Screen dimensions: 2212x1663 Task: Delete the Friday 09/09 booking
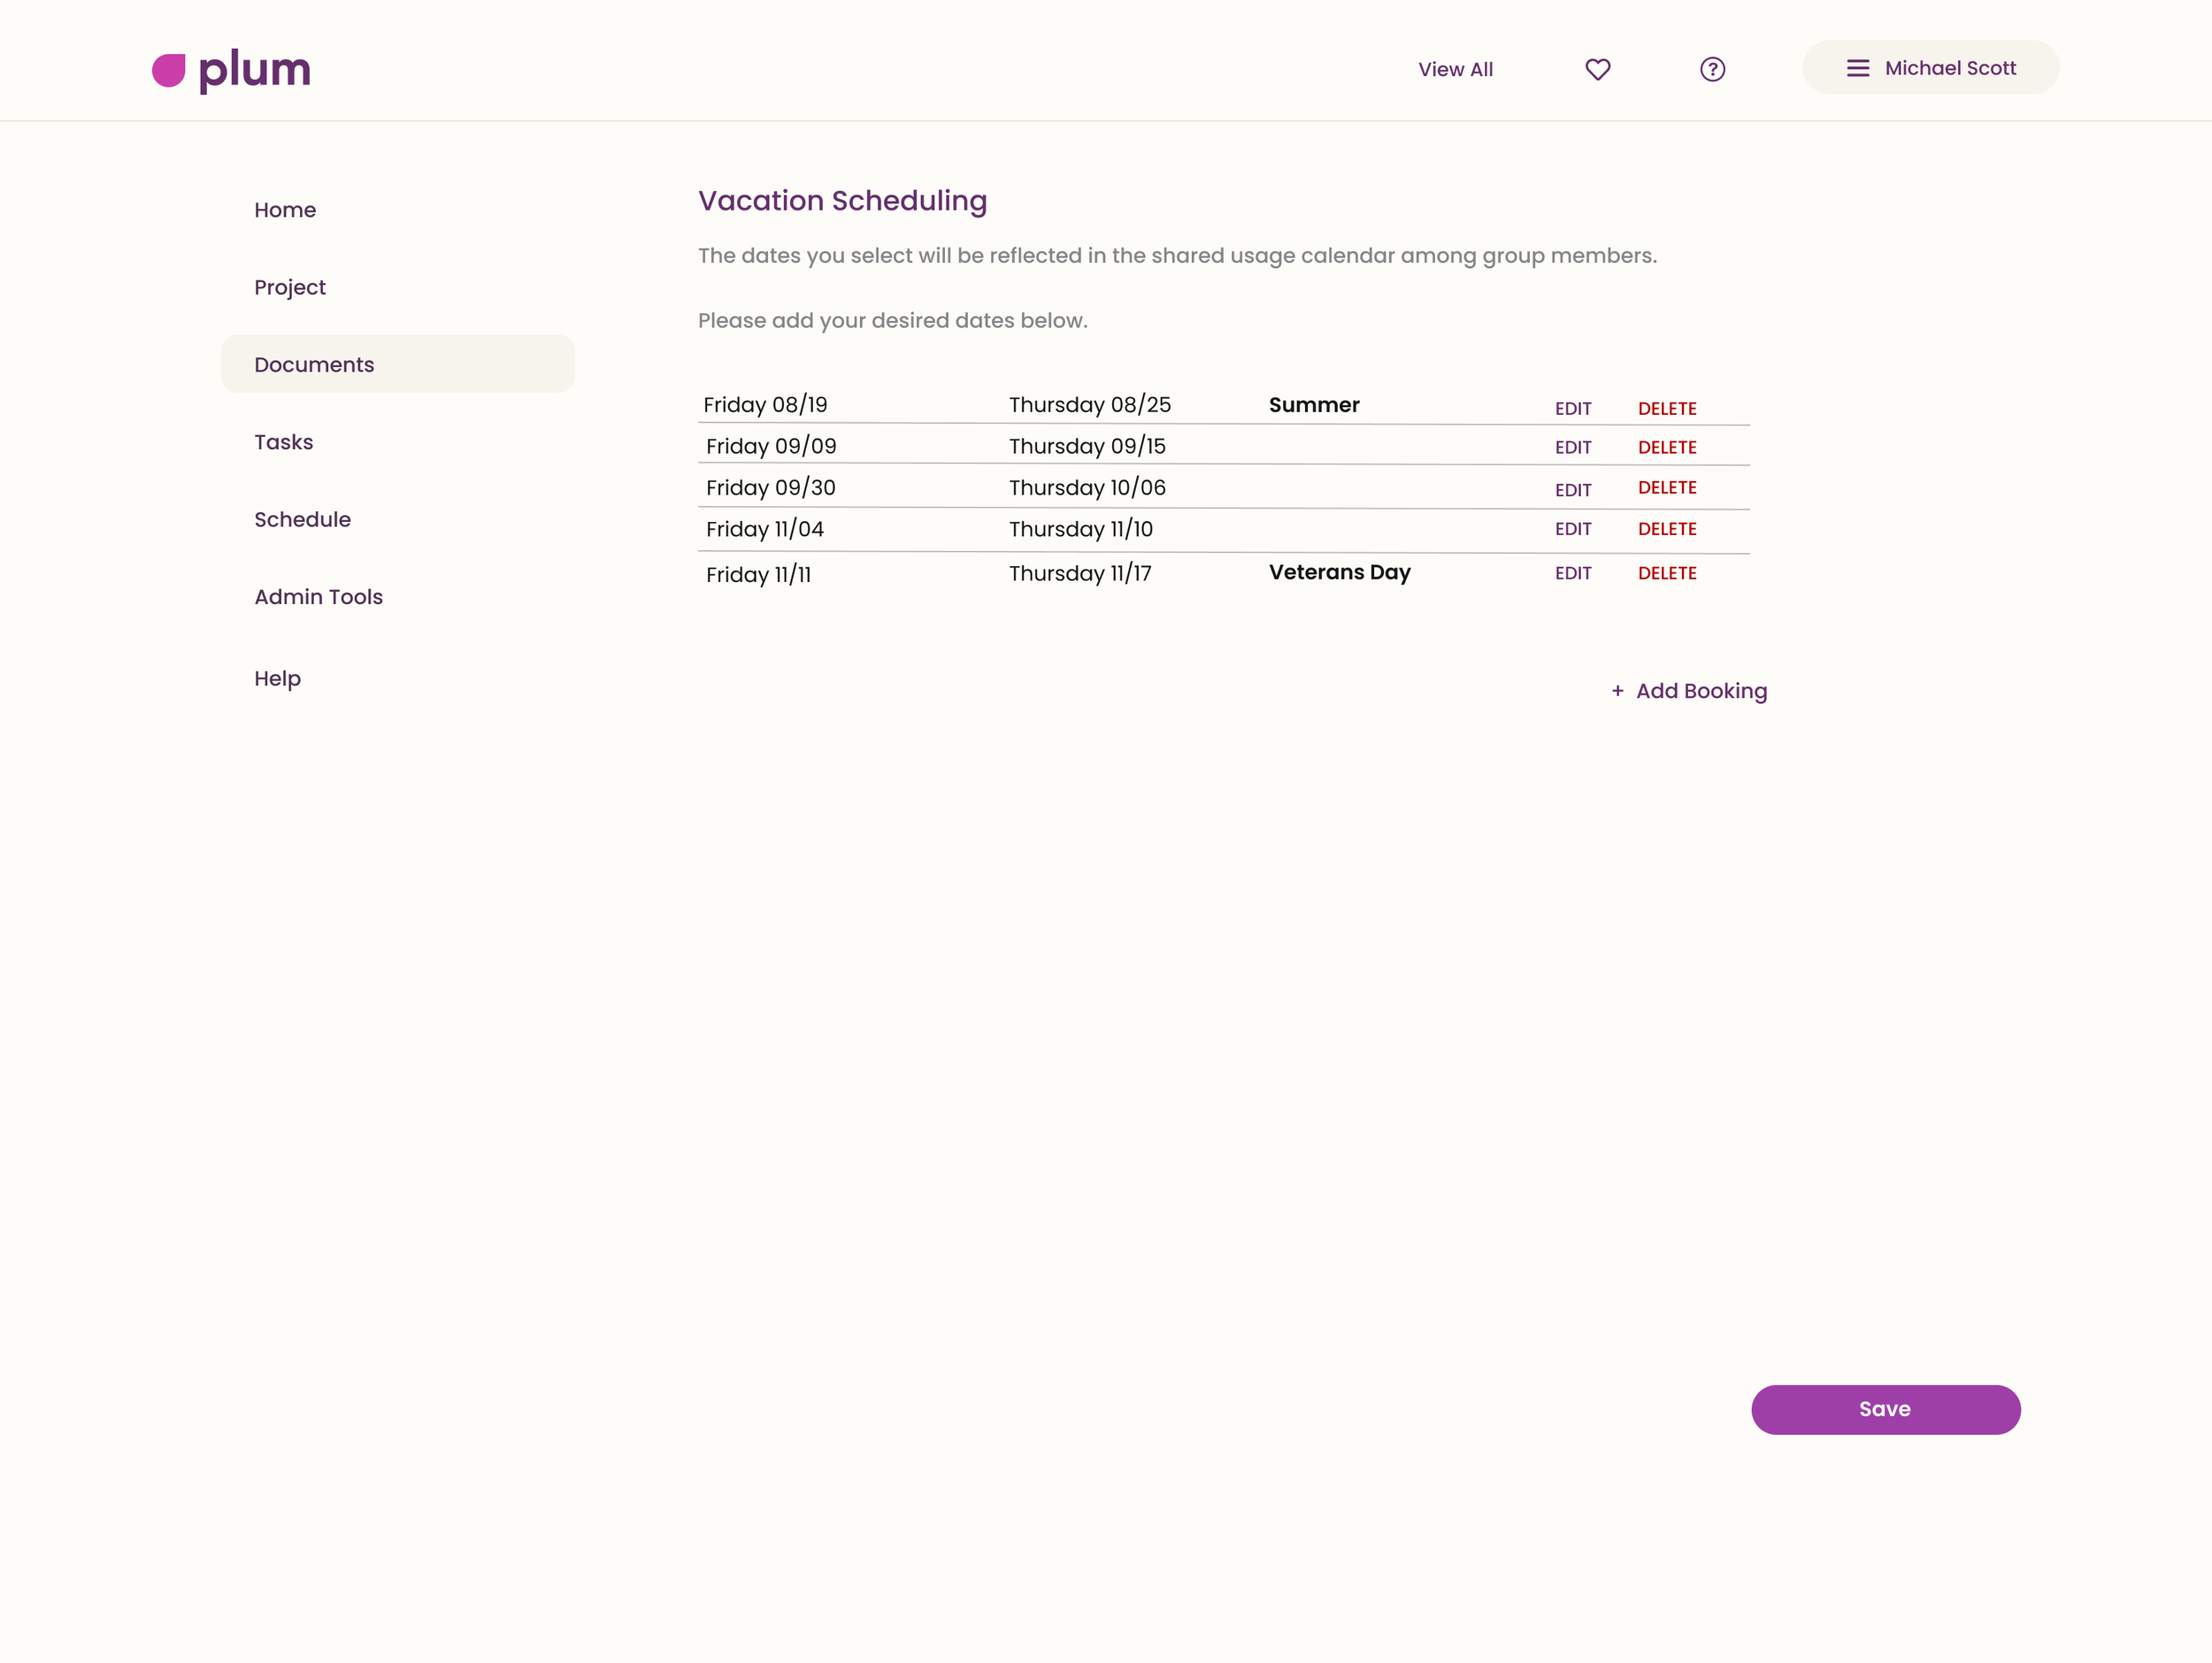point(1666,447)
